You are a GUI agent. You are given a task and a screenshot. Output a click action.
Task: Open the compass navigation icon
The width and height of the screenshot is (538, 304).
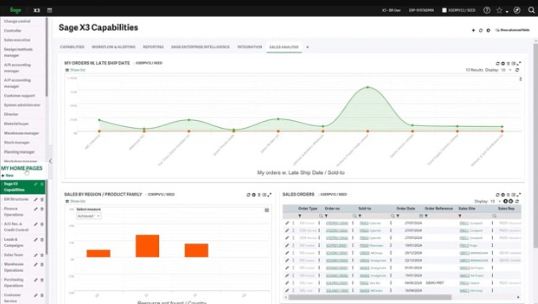(x=517, y=10)
